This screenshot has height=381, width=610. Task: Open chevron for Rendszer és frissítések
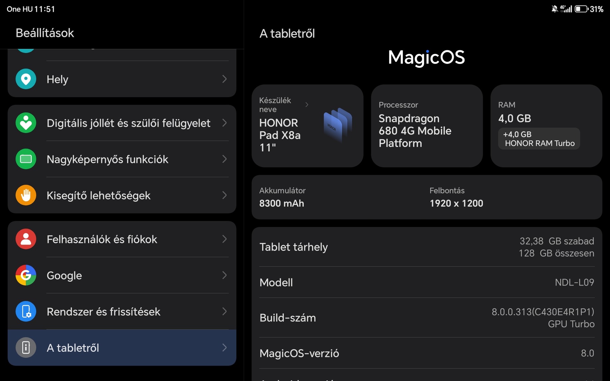(x=224, y=311)
